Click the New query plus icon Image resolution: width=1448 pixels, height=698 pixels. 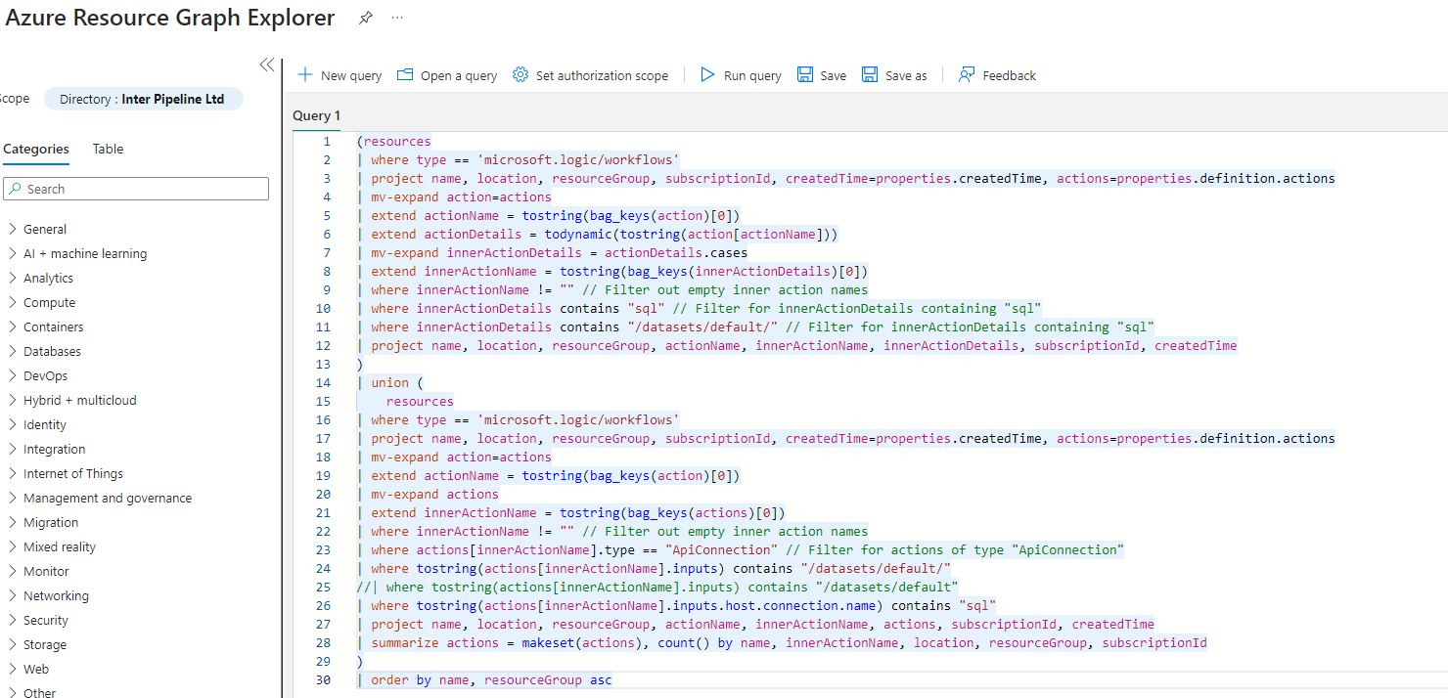(x=305, y=75)
